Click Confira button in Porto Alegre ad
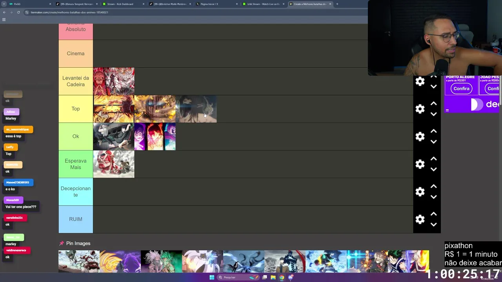The height and width of the screenshot is (282, 502). 462,89
